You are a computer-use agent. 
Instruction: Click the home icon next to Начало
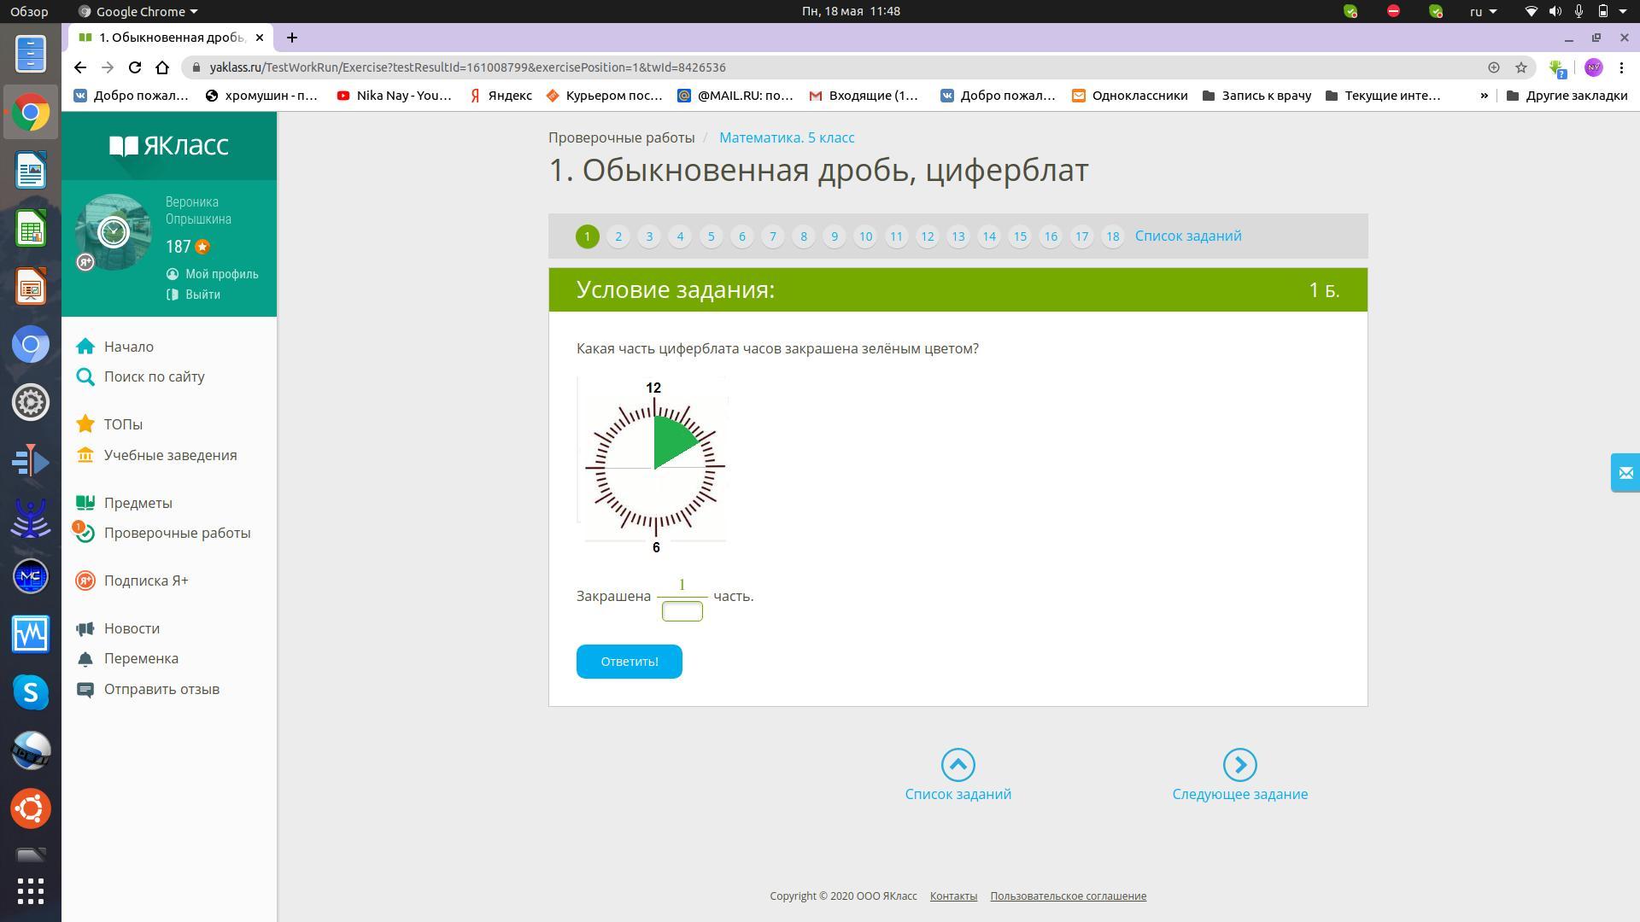tap(85, 347)
